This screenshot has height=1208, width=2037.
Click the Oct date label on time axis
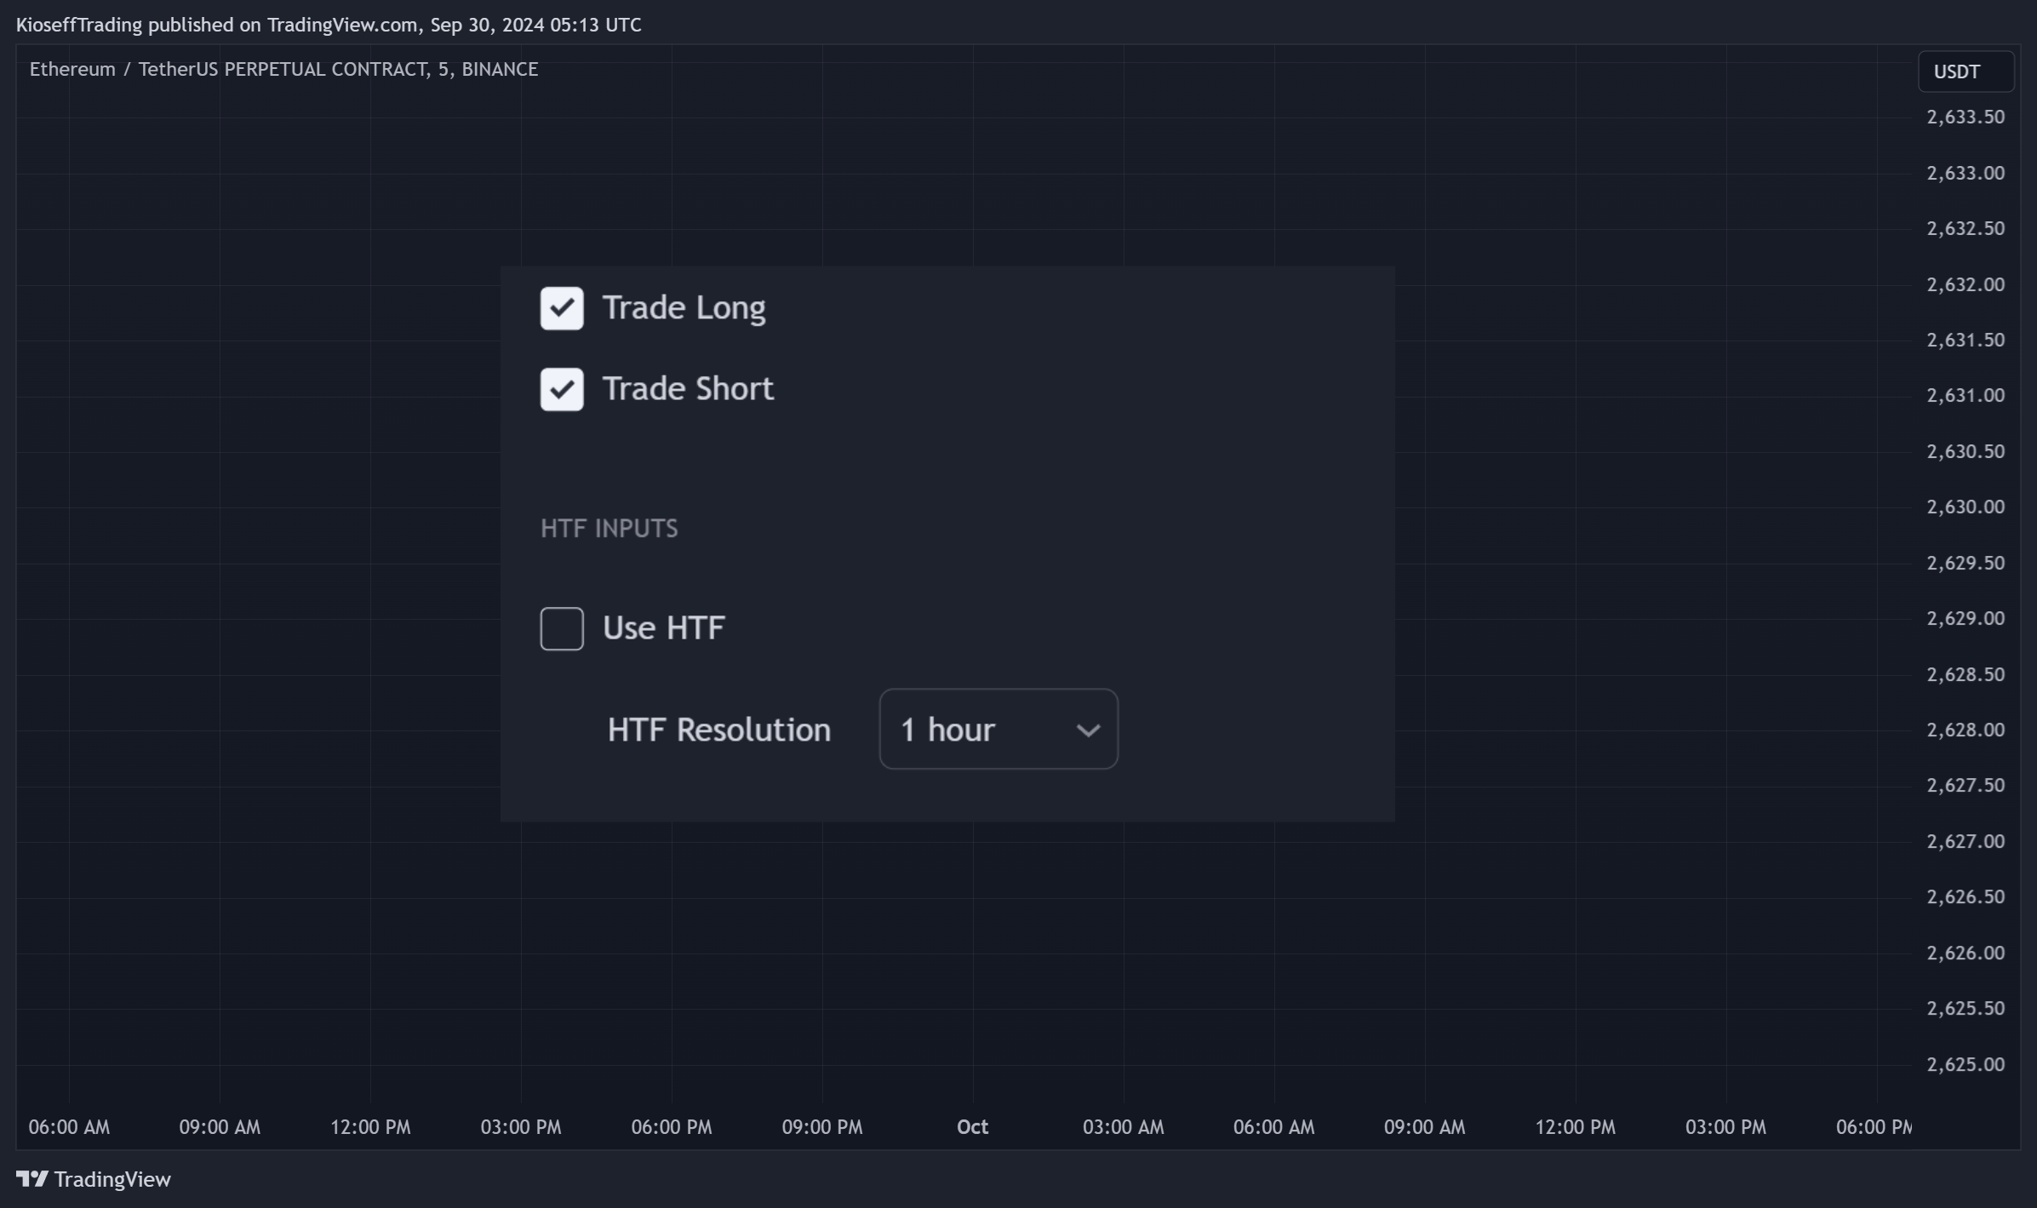[x=972, y=1127]
